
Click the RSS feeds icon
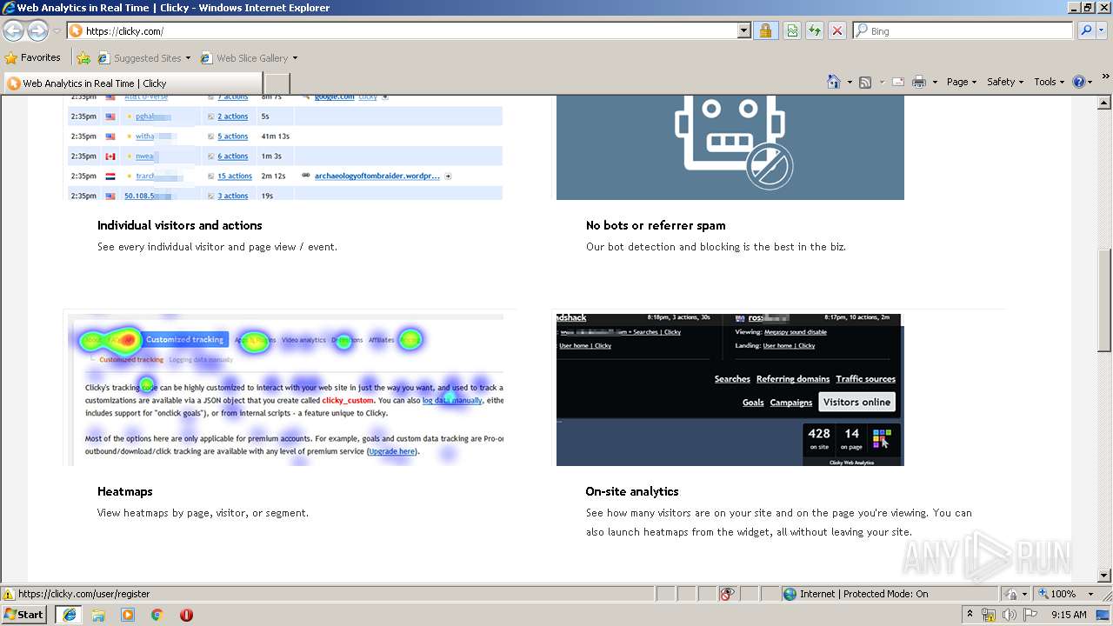865,82
